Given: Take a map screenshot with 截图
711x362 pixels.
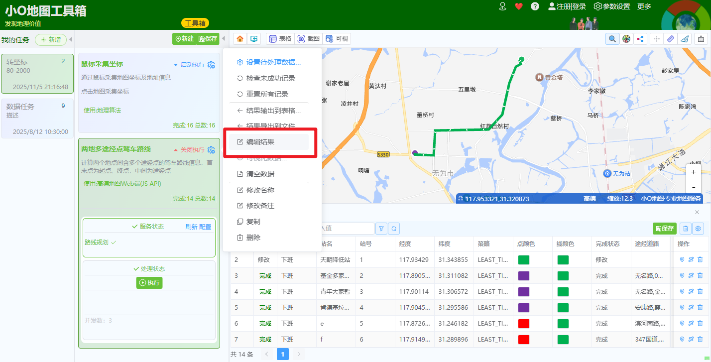Looking at the screenshot, I should [x=309, y=39].
